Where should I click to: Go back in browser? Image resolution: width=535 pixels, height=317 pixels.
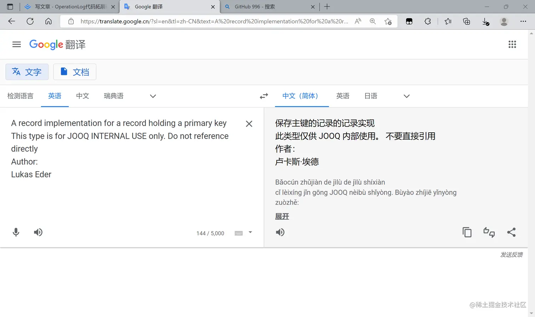(12, 21)
